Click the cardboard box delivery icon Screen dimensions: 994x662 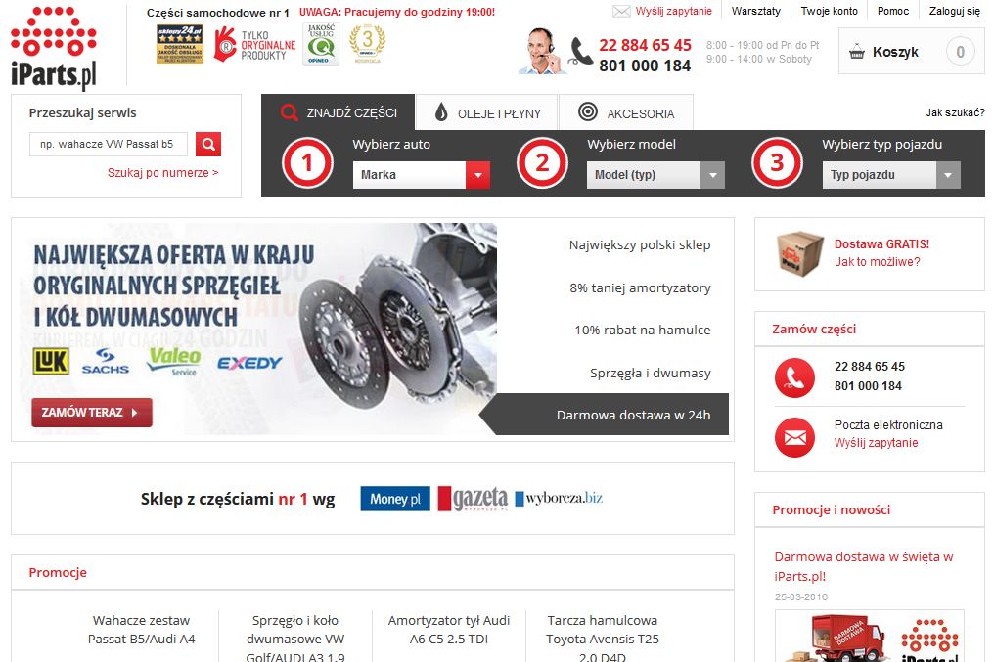(x=799, y=253)
